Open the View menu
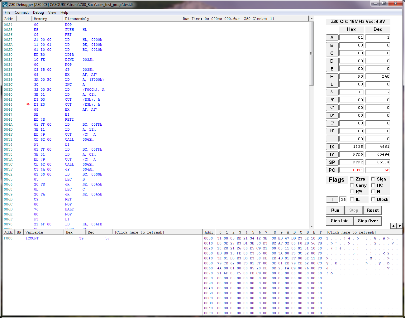Image resolution: width=405 pixels, height=318 pixels. (x=52, y=12)
